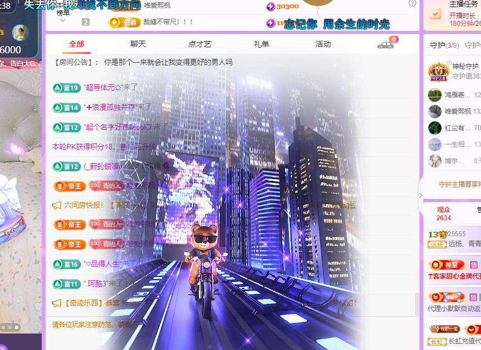Collapse the right panel with arrow handle

pos(421,195)
